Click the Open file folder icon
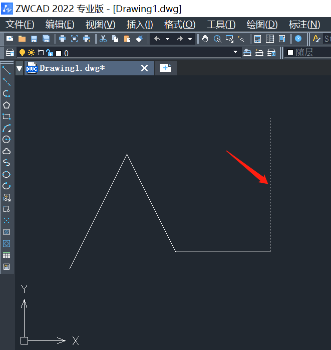Screen dimensions: 331x350 (22, 39)
